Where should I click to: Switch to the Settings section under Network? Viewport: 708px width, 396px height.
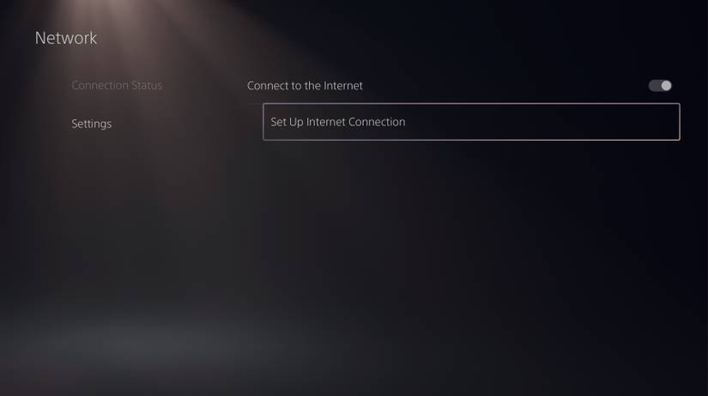91,124
